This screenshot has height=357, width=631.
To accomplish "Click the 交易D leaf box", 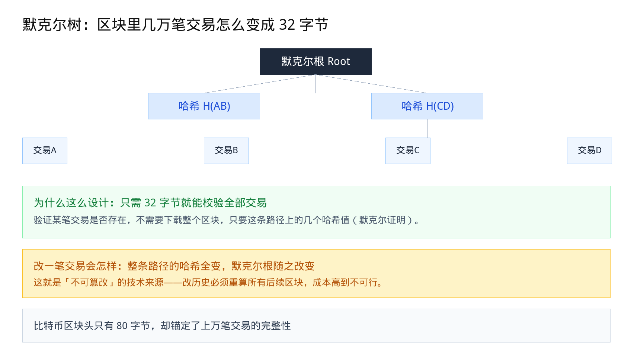I will pyautogui.click(x=589, y=151).
